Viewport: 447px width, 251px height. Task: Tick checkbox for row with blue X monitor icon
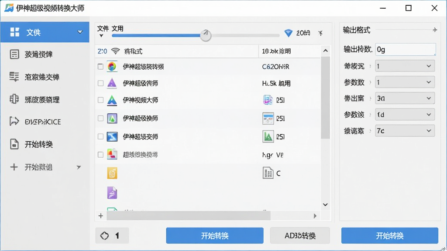pos(100,136)
